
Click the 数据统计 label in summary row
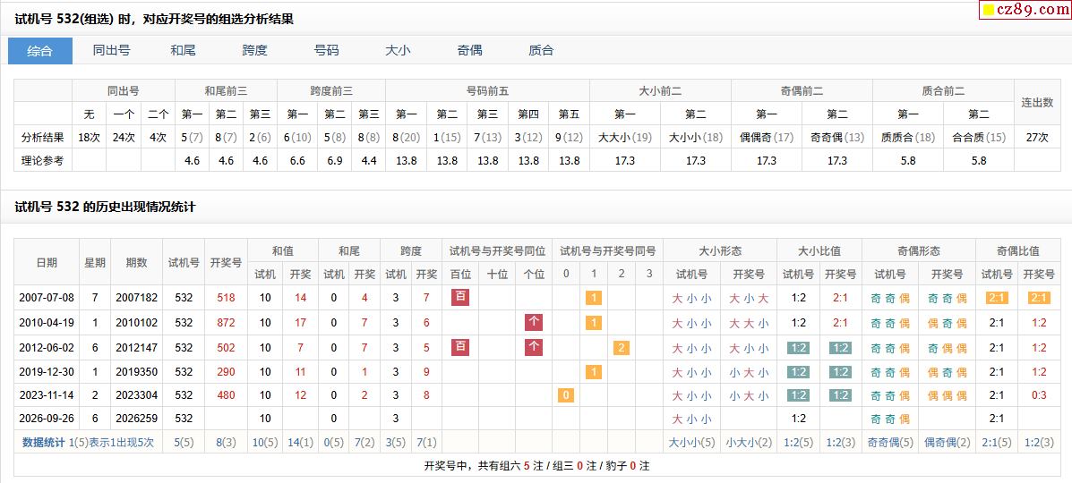(x=45, y=442)
